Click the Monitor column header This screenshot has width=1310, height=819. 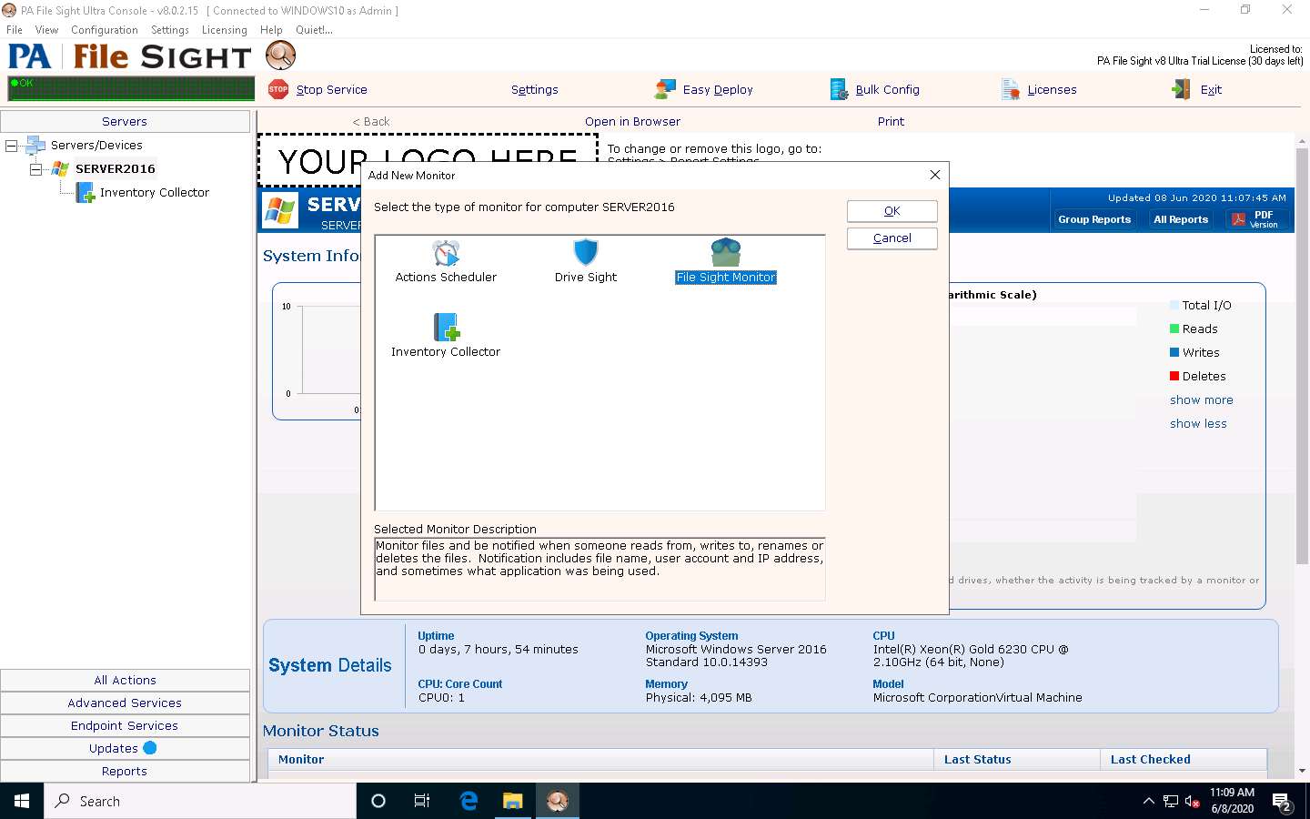(x=600, y=759)
